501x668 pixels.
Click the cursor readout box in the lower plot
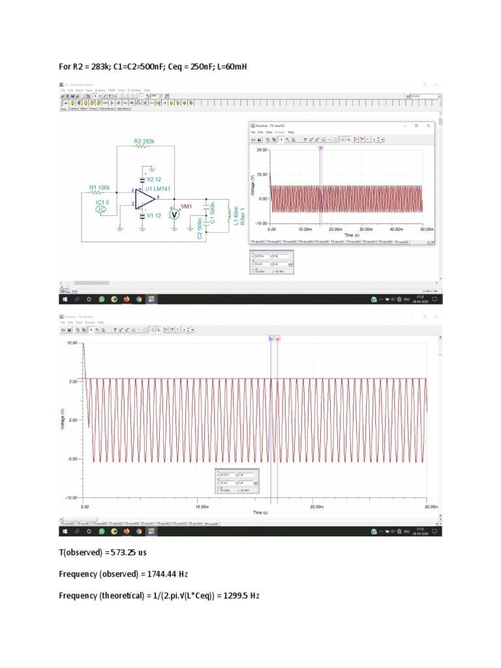pos(237,481)
